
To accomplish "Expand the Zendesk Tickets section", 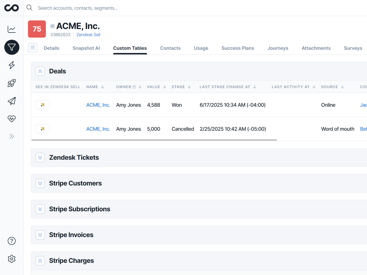I will point(40,157).
